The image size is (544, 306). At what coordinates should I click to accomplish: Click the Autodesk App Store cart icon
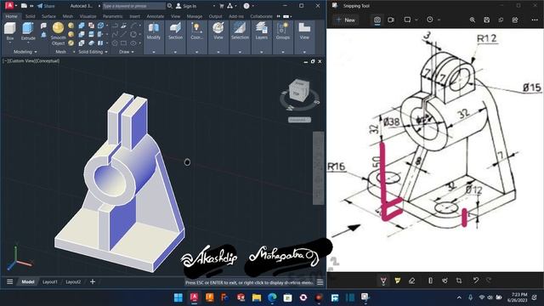tap(221, 6)
